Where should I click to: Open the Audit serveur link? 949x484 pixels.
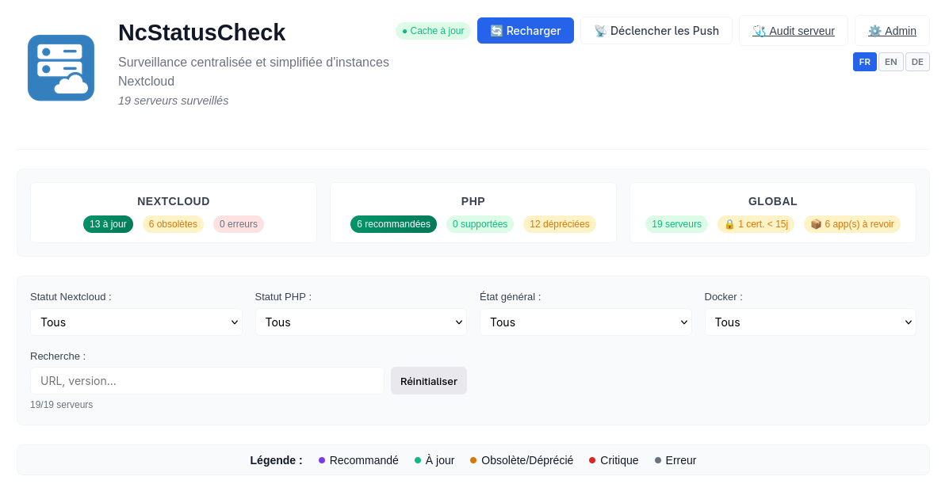[794, 31]
